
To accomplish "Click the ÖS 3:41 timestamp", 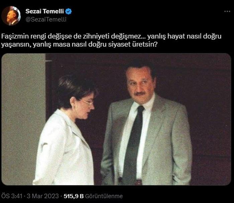I will (x=12, y=196).
